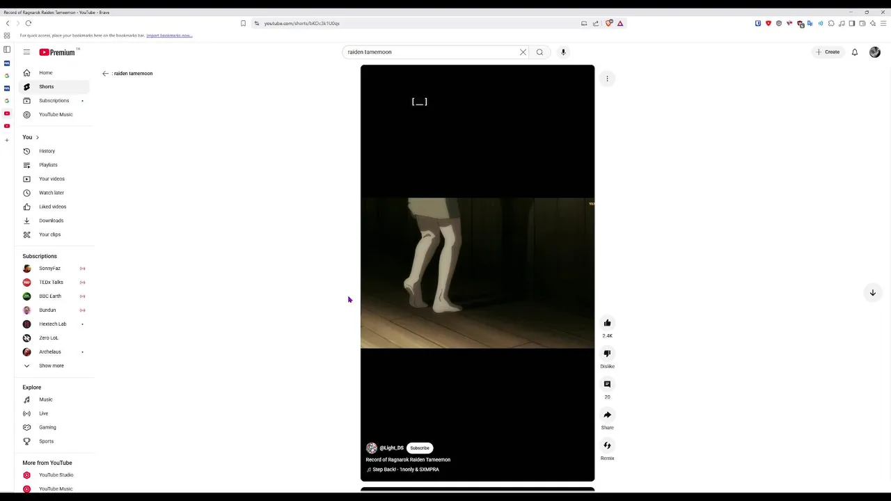Open the notifications bell
Image resolution: width=891 pixels, height=501 pixels.
coord(855,52)
